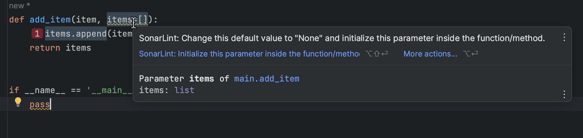This screenshot has width=583, height=138.
Task: Click the "__name__" variable
Action: tap(45, 90)
